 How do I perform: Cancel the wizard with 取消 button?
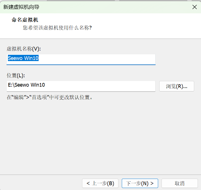[180, 183]
